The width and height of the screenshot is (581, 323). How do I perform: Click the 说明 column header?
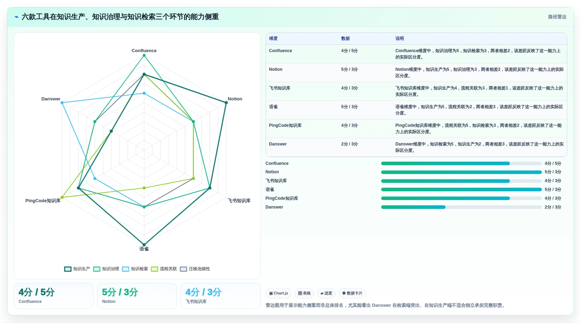(x=399, y=38)
